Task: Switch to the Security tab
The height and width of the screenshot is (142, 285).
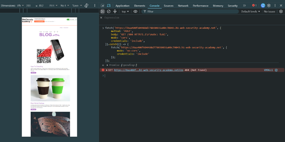Action: (x=233, y=6)
